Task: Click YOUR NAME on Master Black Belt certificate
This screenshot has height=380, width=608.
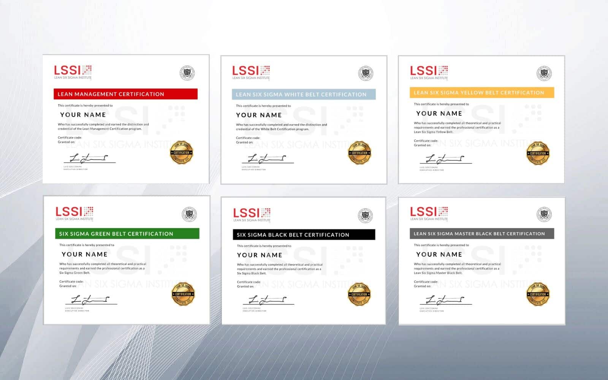Action: [x=439, y=255]
